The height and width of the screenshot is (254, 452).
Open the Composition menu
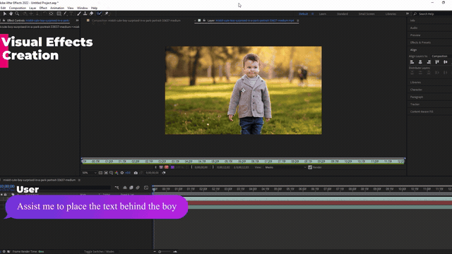pyautogui.click(x=18, y=8)
